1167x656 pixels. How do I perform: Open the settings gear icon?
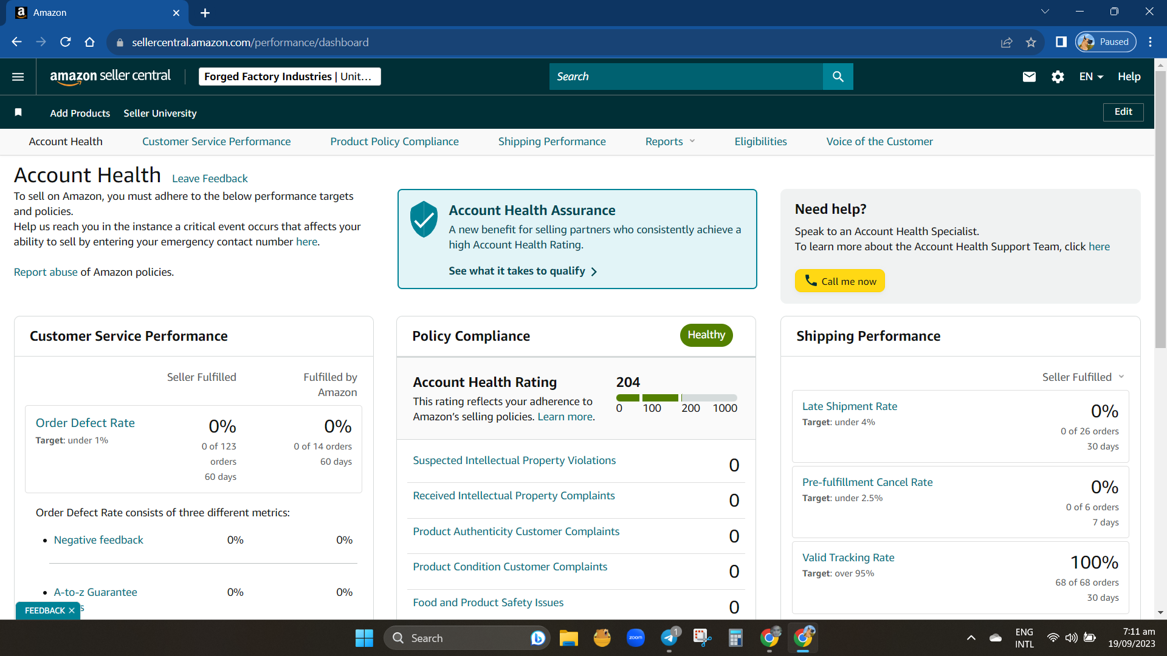(1058, 77)
